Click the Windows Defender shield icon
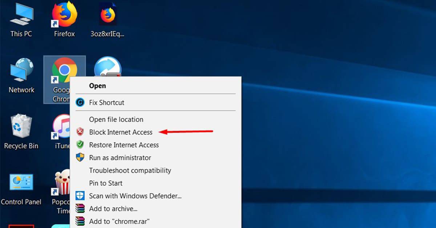 coord(80,196)
